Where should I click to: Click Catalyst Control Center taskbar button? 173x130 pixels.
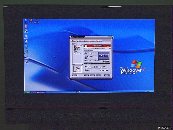[40, 92]
